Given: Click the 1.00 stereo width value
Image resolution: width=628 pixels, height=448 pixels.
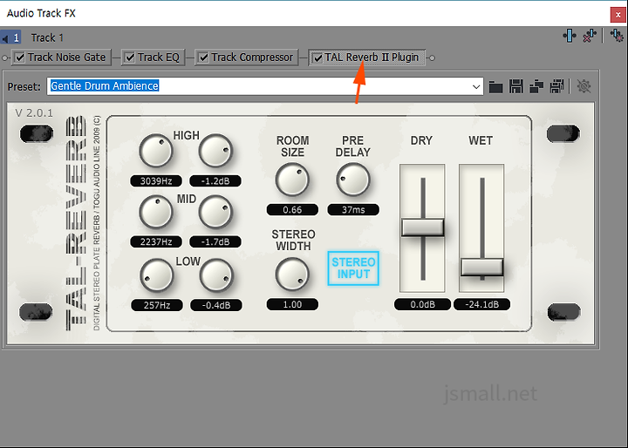Looking at the screenshot, I should (x=292, y=304).
